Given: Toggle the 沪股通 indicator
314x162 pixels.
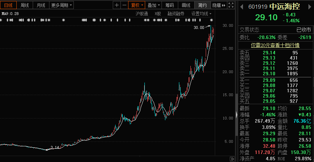Looking at the screenshot, I should (x=142, y=14).
